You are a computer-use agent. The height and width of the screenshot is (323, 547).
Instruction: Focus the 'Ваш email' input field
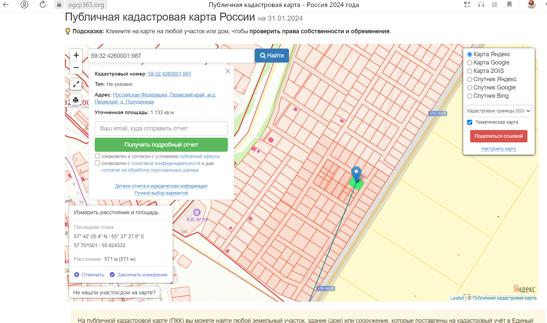[161, 128]
